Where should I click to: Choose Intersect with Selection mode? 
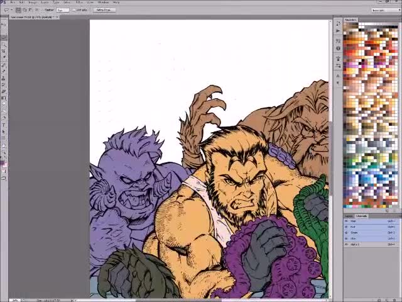click(x=36, y=10)
